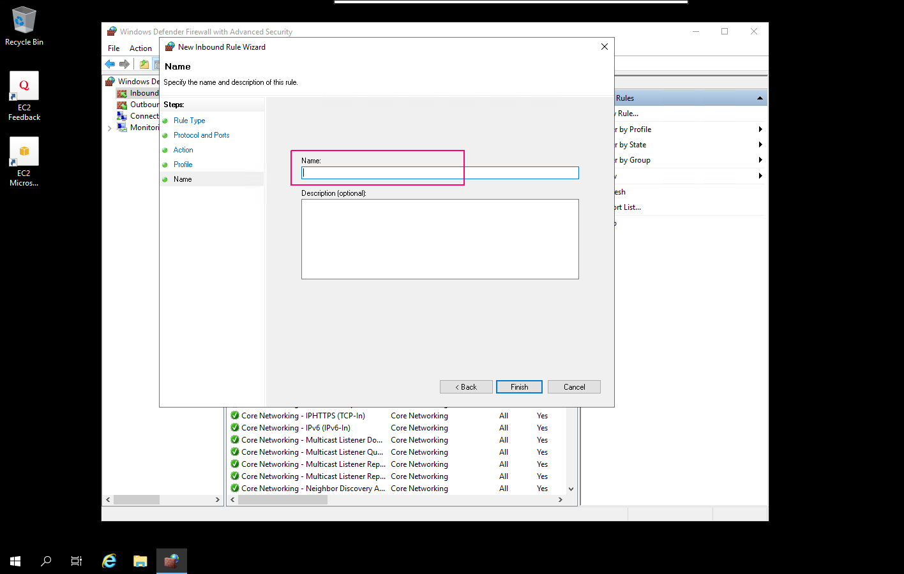Open the Recycle Bin desktop icon
The height and width of the screenshot is (574, 904).
(x=24, y=26)
